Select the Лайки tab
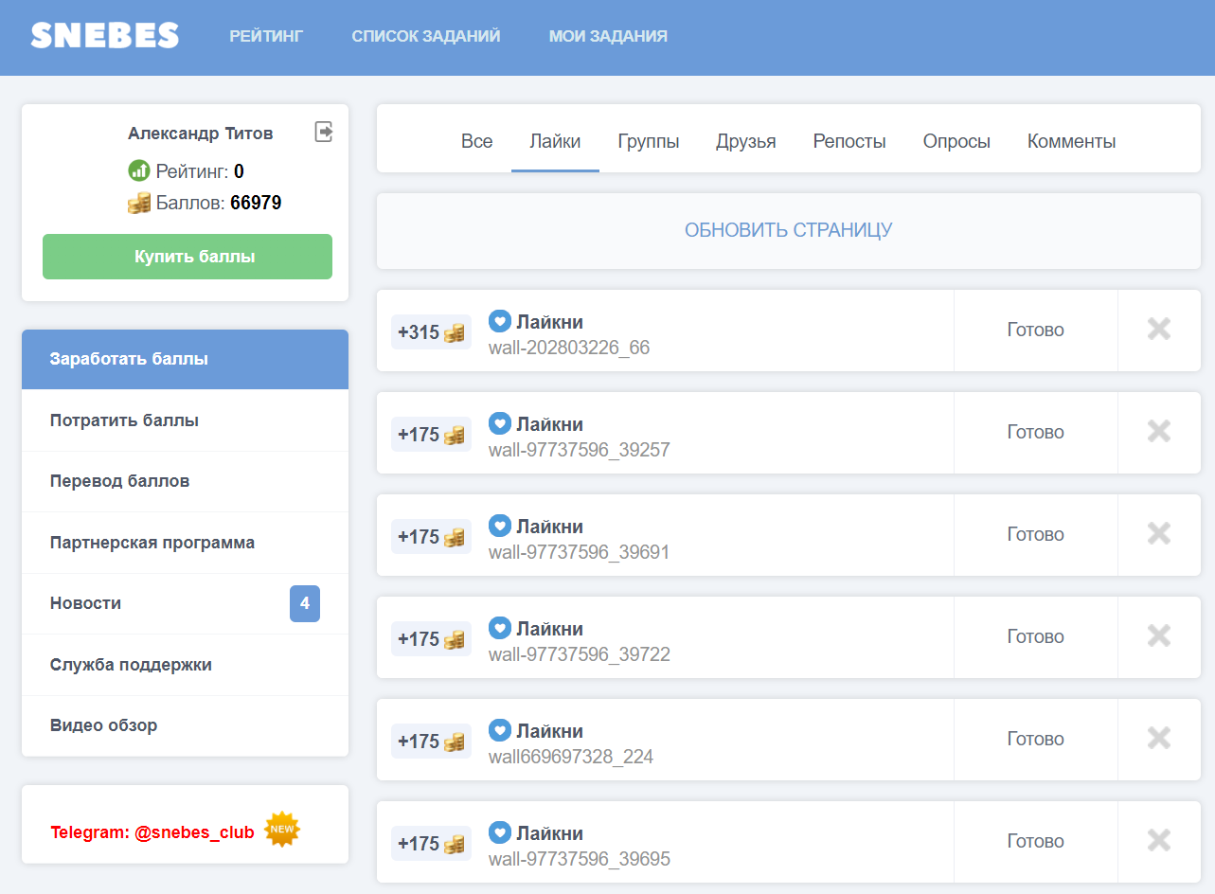 (x=555, y=141)
